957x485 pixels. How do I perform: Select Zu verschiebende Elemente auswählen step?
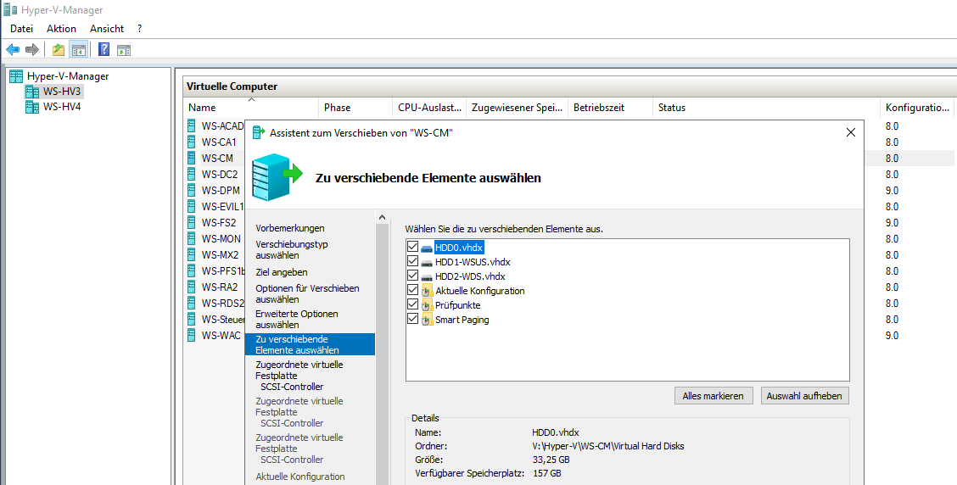(x=310, y=345)
